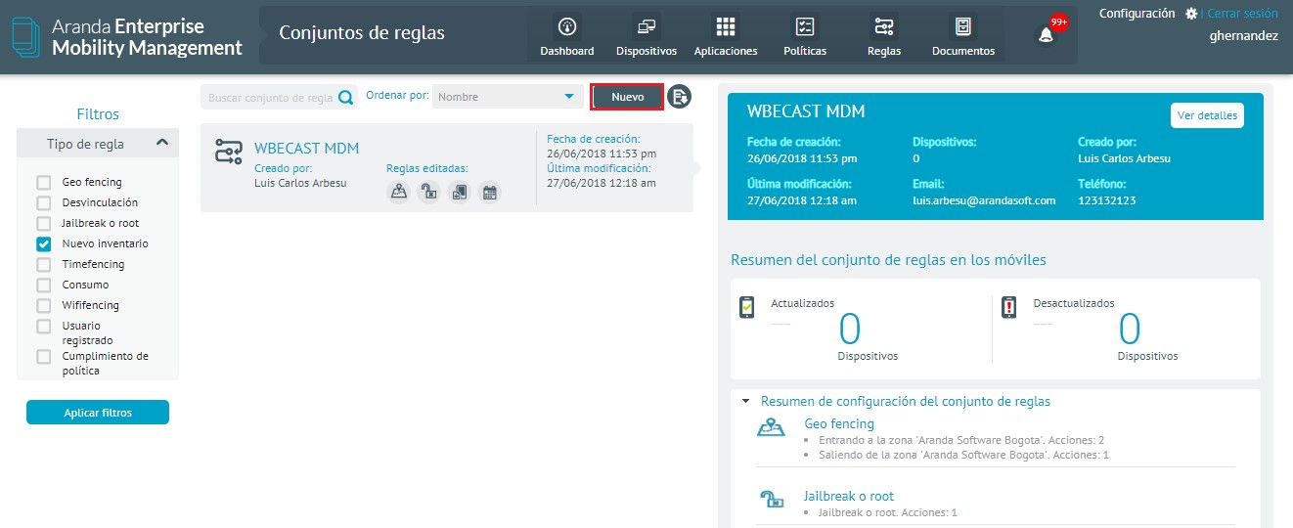Click the Aranda product logo icon
The image size is (1293, 528).
point(26,35)
